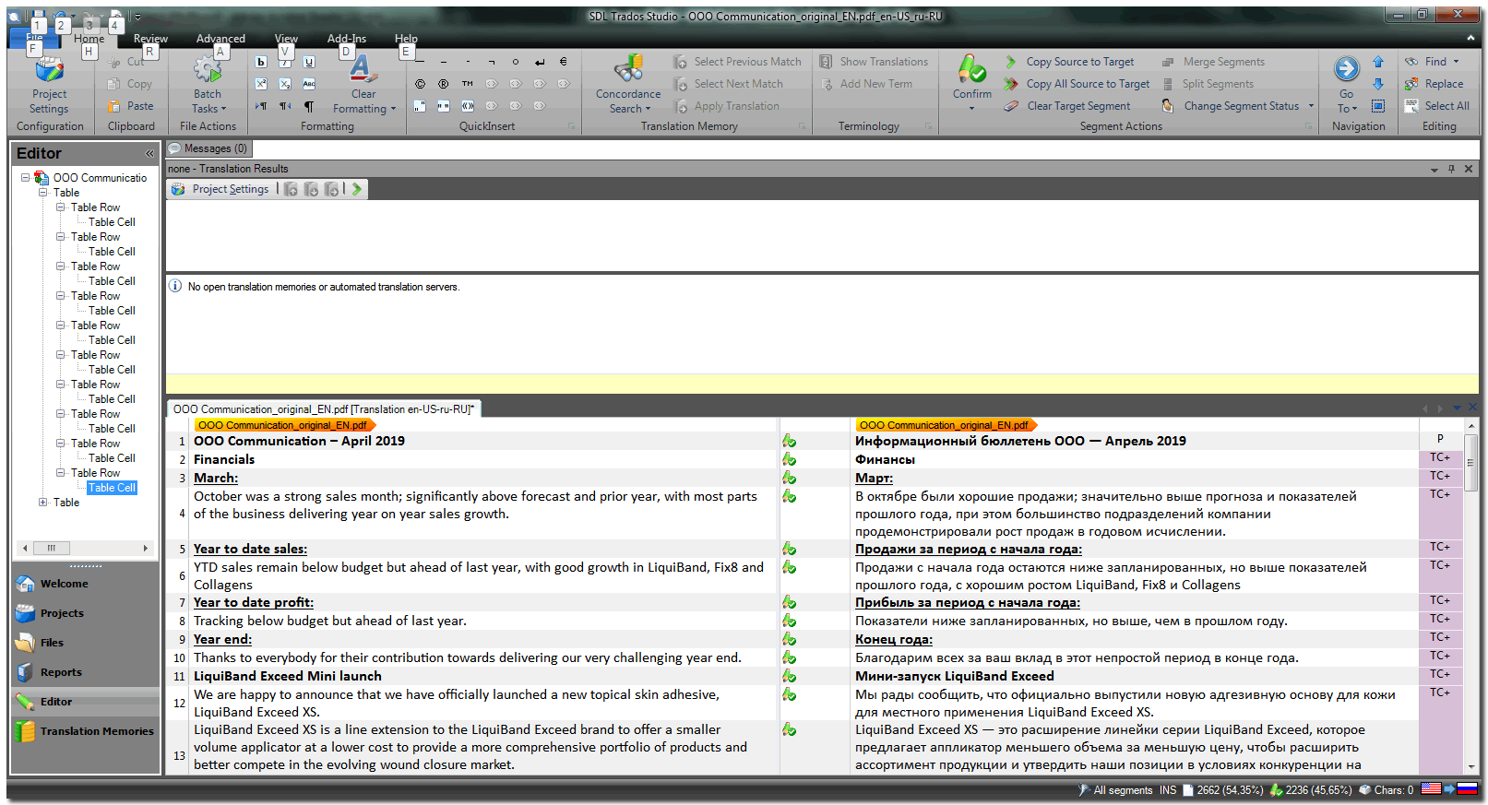Toggle underline formatting in the Formatting group

309,62
